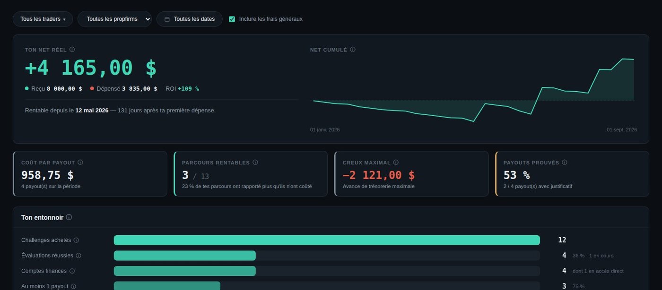Click the Challenges achetés funnel bar
The height and width of the screenshot is (290, 662).
tap(327, 240)
